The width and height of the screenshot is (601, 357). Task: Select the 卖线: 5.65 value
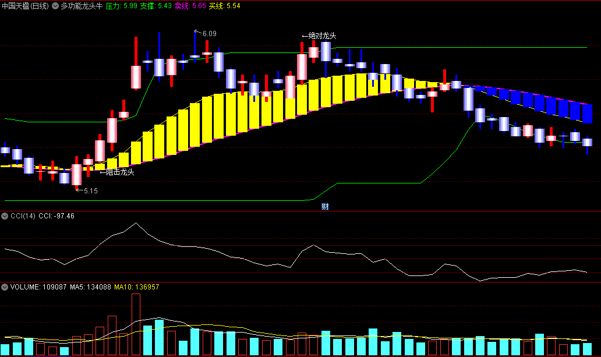[x=190, y=6]
